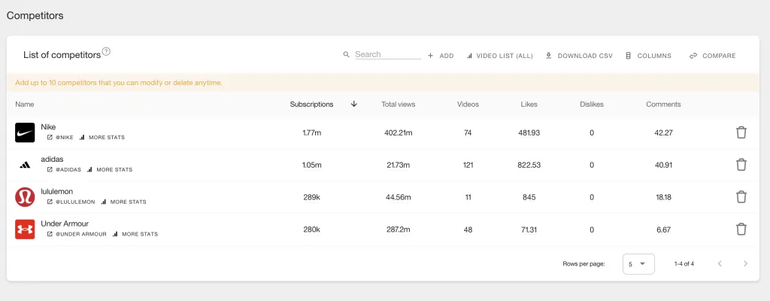Click the Subscriptions sort arrow
Viewport: 770px width, 301px height.
pos(354,104)
